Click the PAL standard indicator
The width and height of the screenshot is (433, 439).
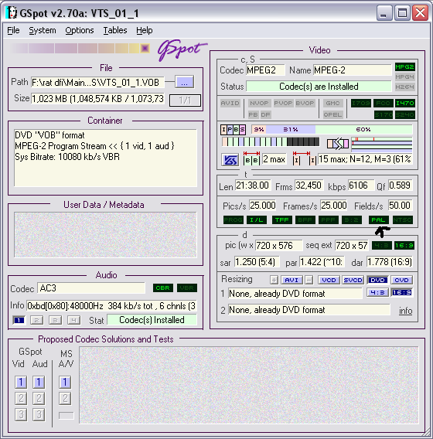coord(378,219)
